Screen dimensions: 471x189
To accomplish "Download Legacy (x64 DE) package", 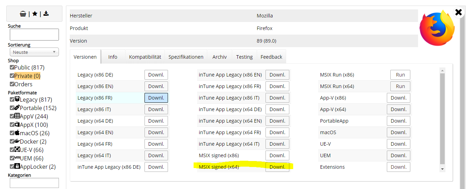I will click(x=156, y=121).
